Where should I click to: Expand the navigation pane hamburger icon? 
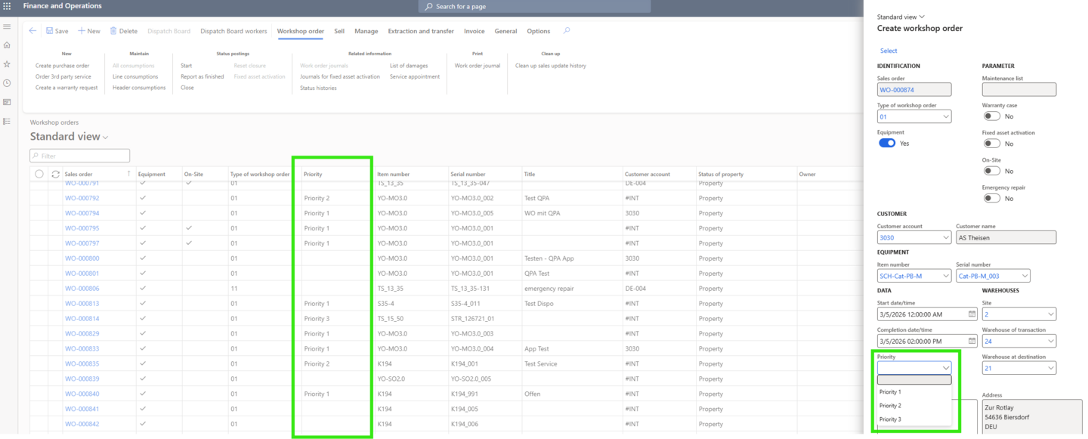coord(6,26)
